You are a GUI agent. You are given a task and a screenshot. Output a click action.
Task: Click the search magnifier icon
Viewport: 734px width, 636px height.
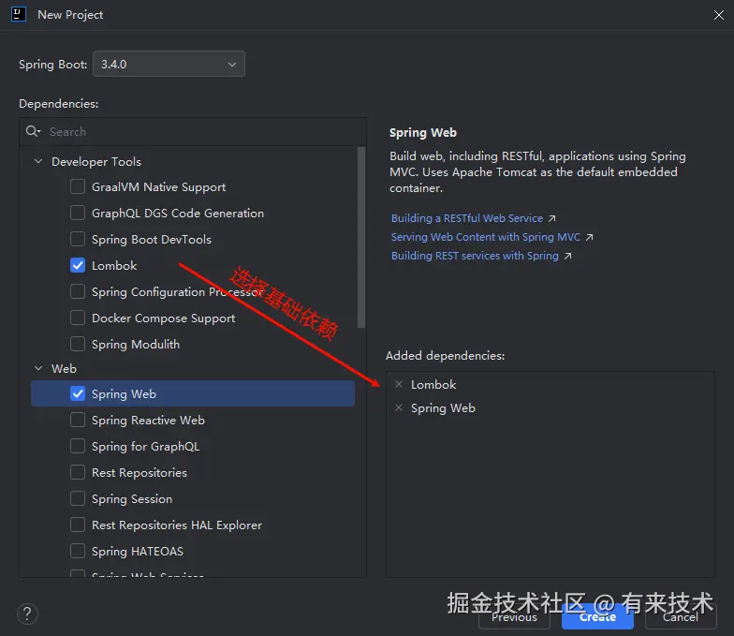(x=33, y=131)
